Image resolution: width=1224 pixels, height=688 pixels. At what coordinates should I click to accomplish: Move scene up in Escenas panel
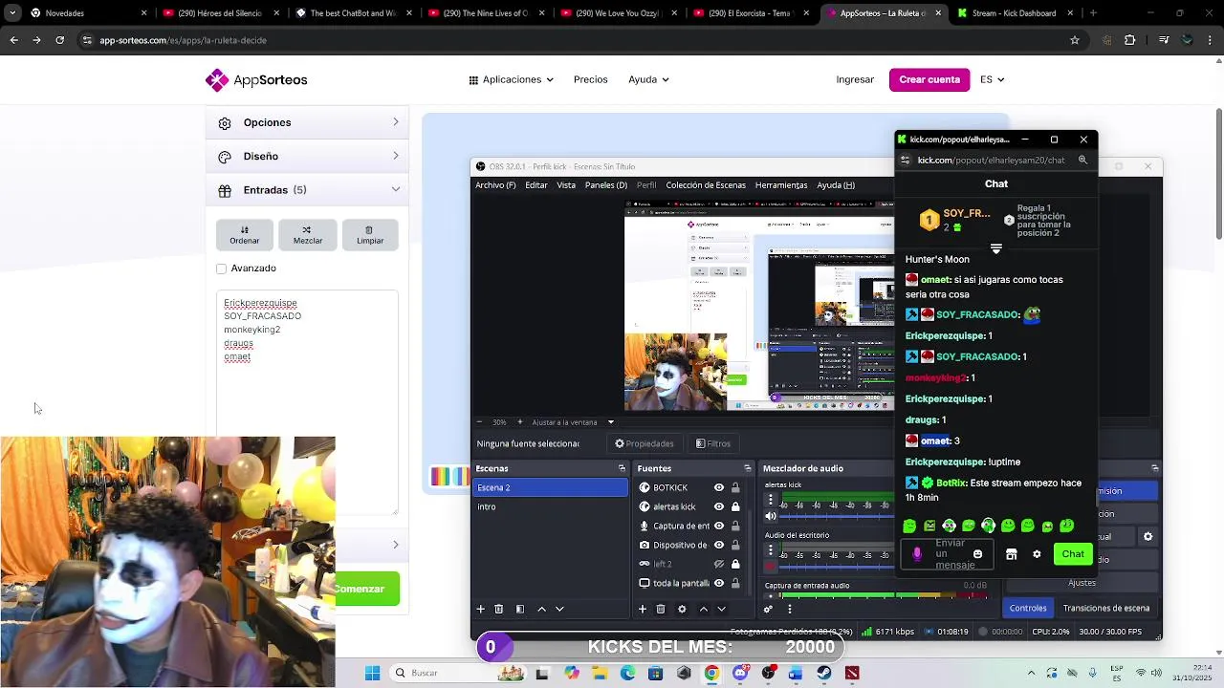tap(541, 609)
